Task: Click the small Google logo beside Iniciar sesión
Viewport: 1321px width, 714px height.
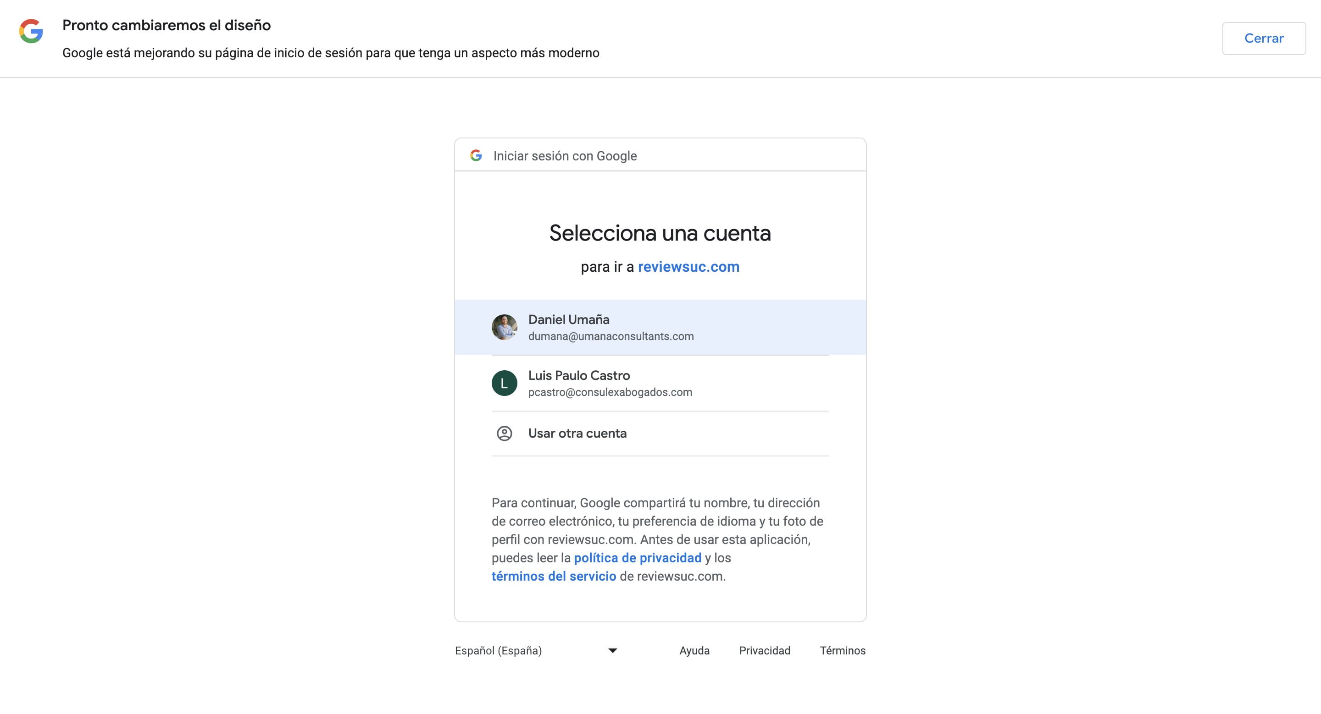Action: click(476, 156)
